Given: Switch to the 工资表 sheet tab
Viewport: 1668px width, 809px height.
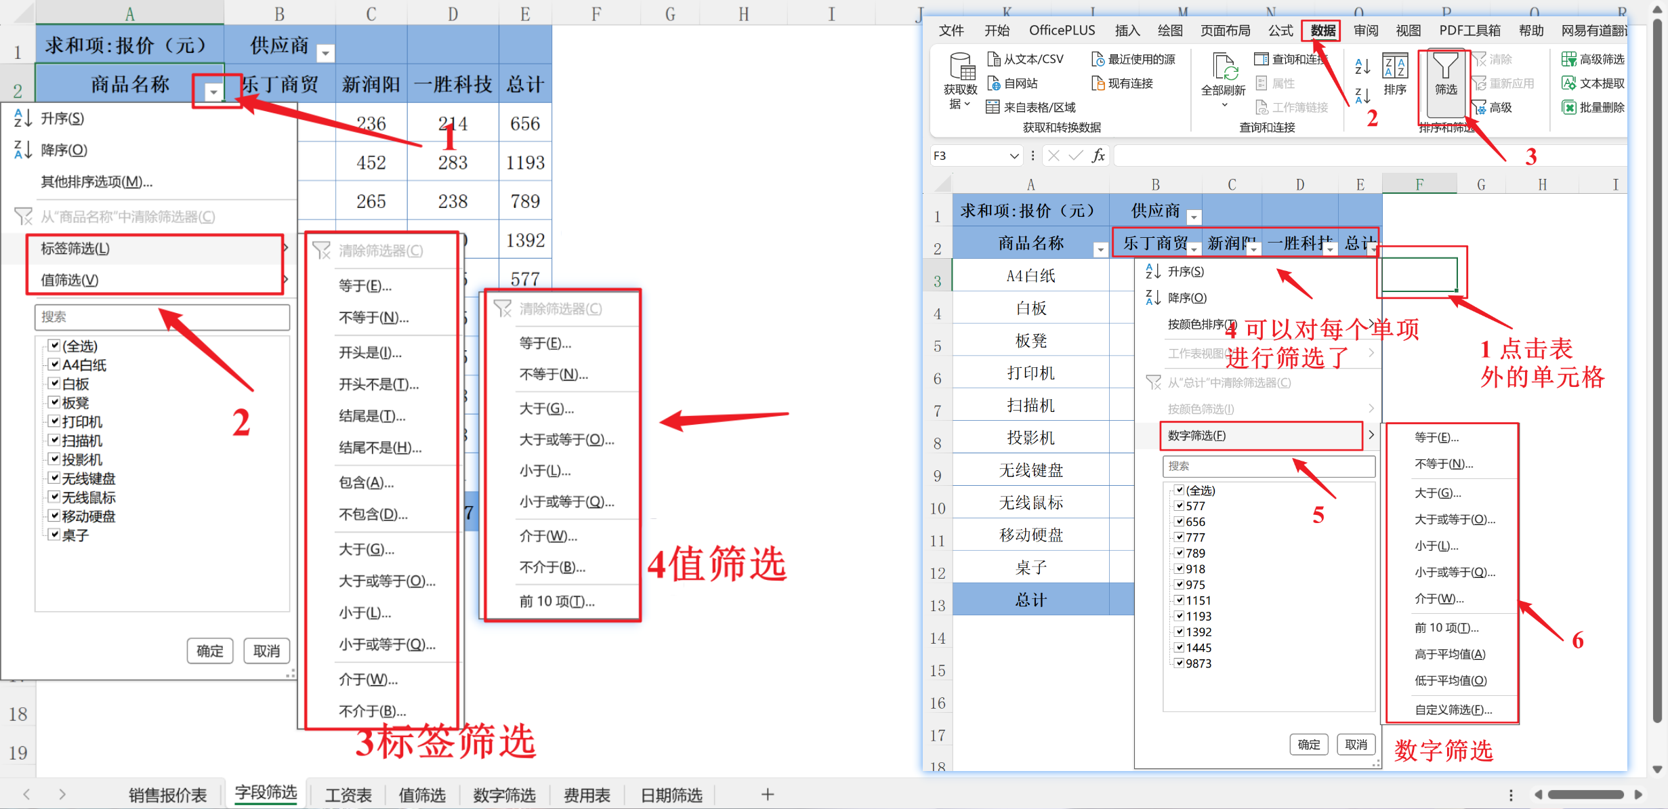Looking at the screenshot, I should pyautogui.click(x=348, y=795).
